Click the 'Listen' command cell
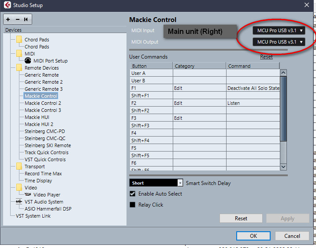The image size is (316, 248). [x=253, y=103]
